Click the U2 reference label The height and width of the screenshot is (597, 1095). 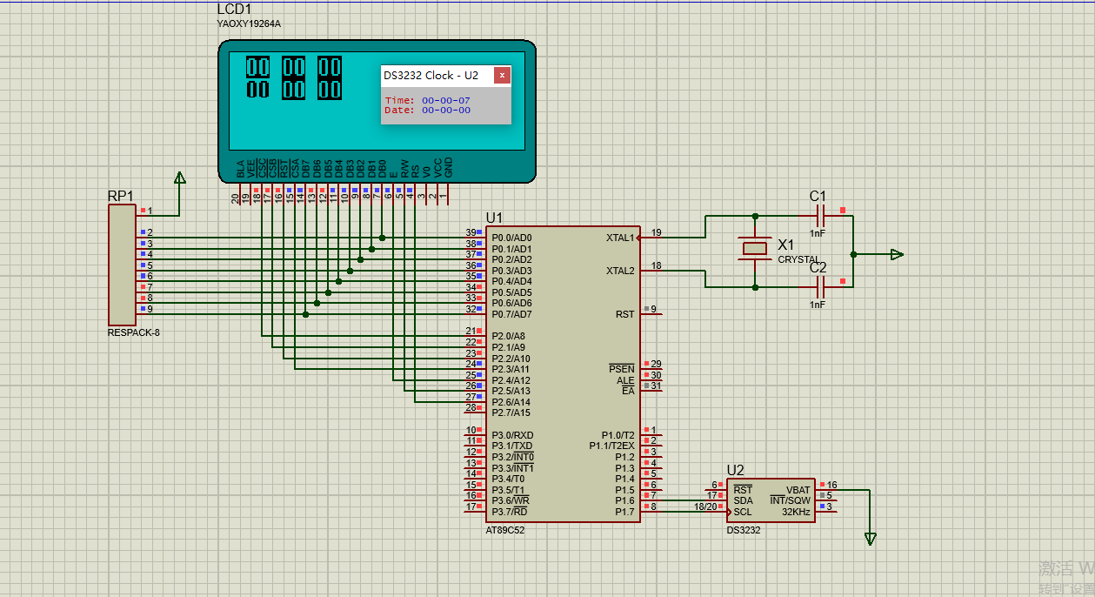coord(736,470)
